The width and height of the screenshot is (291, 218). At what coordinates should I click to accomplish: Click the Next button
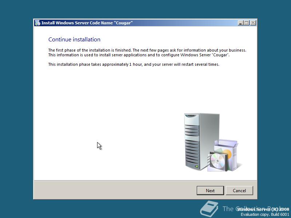coord(210,190)
